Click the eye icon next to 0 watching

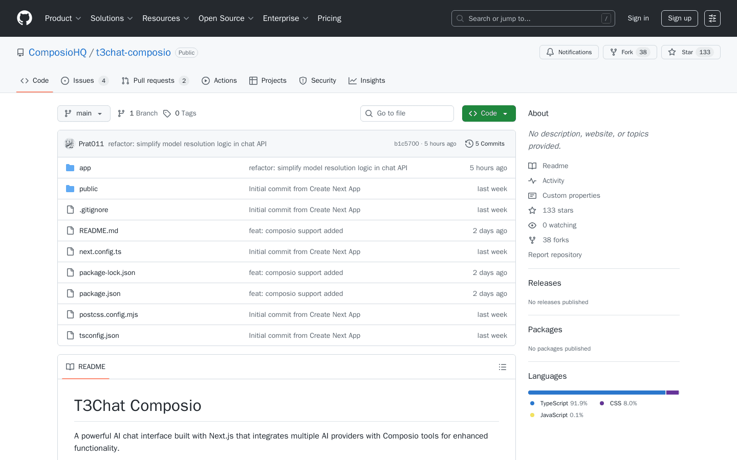click(532, 225)
